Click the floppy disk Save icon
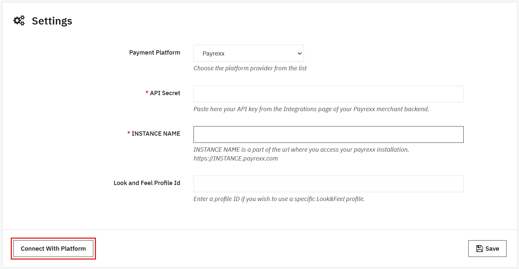The height and width of the screenshot is (269, 519). (479, 249)
